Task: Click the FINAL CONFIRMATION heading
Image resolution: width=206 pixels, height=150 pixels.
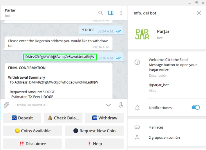Action: [27, 68]
